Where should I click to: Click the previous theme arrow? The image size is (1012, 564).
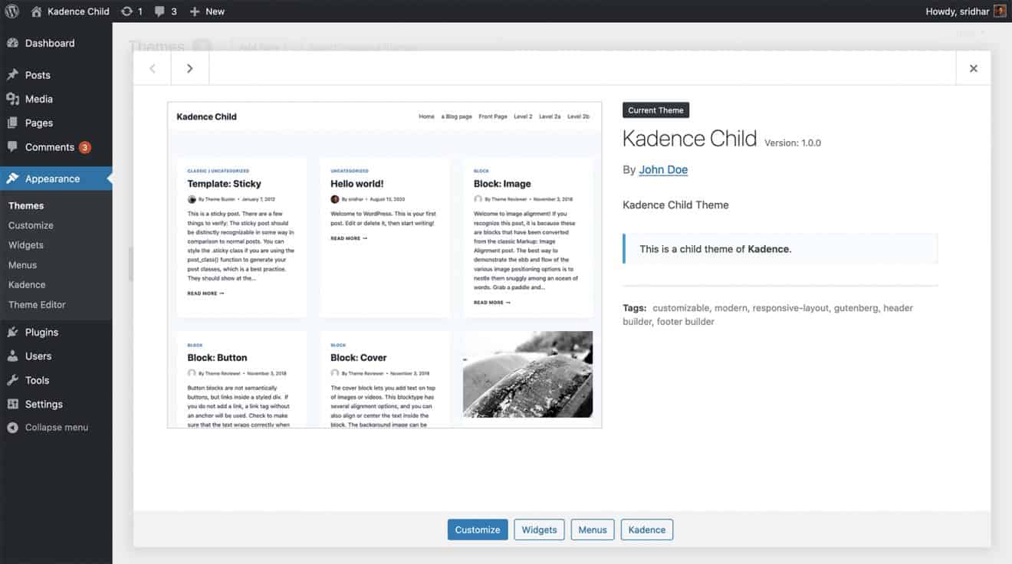pyautogui.click(x=152, y=68)
